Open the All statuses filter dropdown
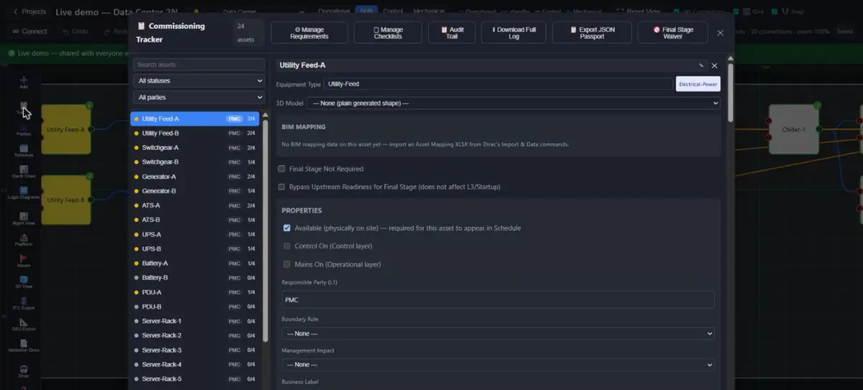The image size is (863, 390). pyautogui.click(x=198, y=80)
